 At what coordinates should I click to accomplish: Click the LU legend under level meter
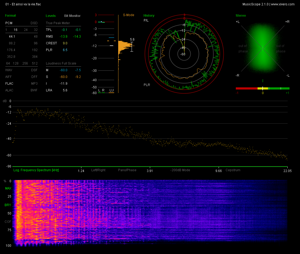pos(111,90)
